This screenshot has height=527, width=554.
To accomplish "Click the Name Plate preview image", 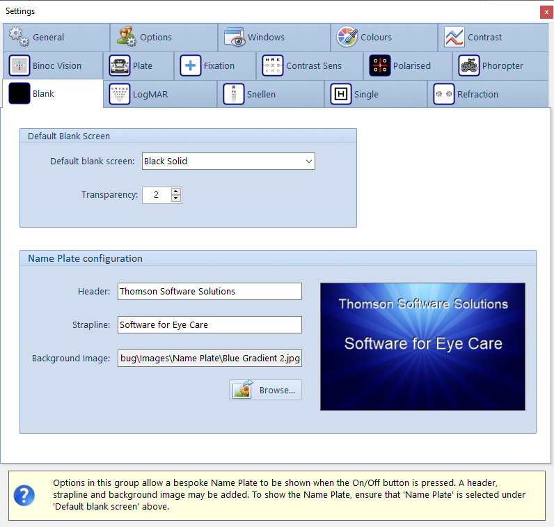I will click(422, 346).
